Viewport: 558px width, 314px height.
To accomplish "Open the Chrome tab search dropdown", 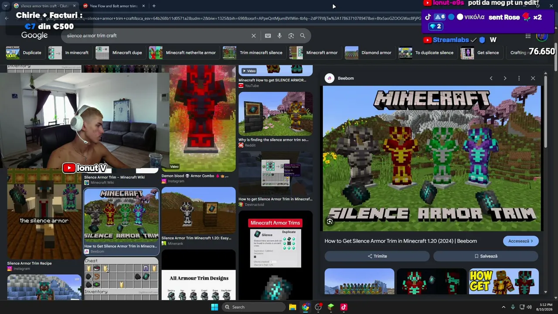I will (6, 6).
